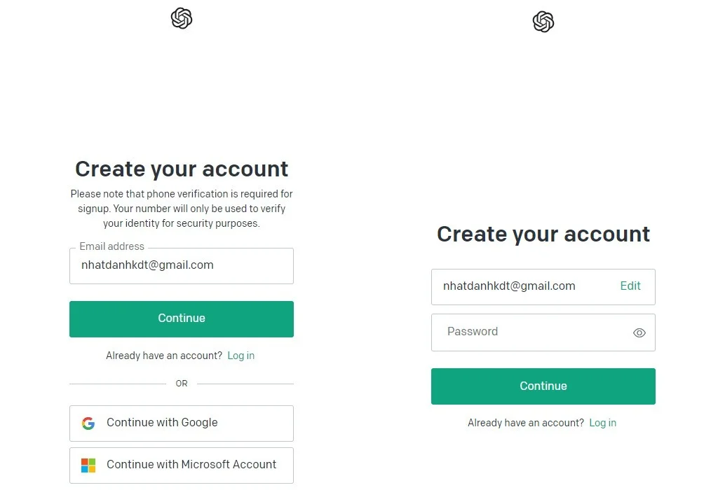The width and height of the screenshot is (718, 504).
Task: Click the Create your account heading above Edit field
Action: coord(543,234)
